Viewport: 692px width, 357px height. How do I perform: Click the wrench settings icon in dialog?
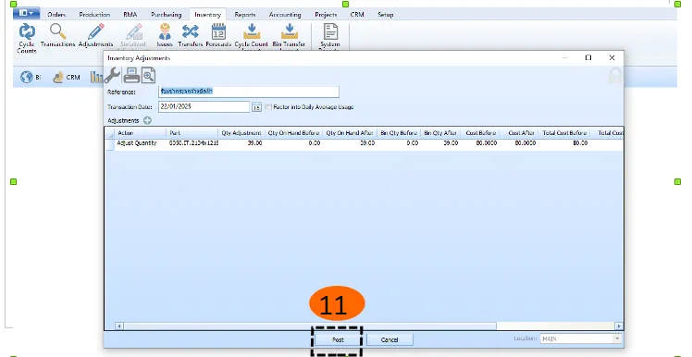pyautogui.click(x=112, y=76)
